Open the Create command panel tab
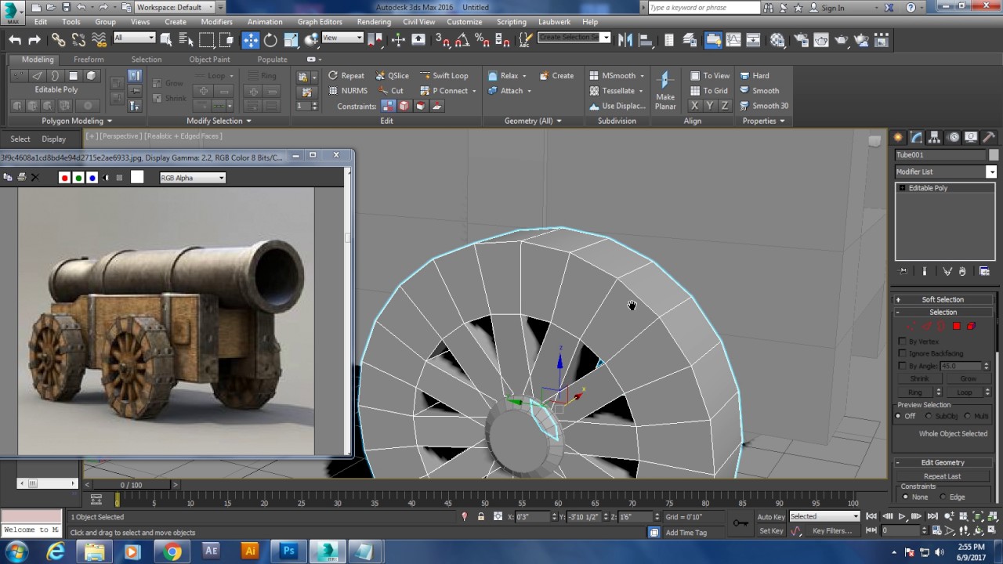 [x=899, y=137]
